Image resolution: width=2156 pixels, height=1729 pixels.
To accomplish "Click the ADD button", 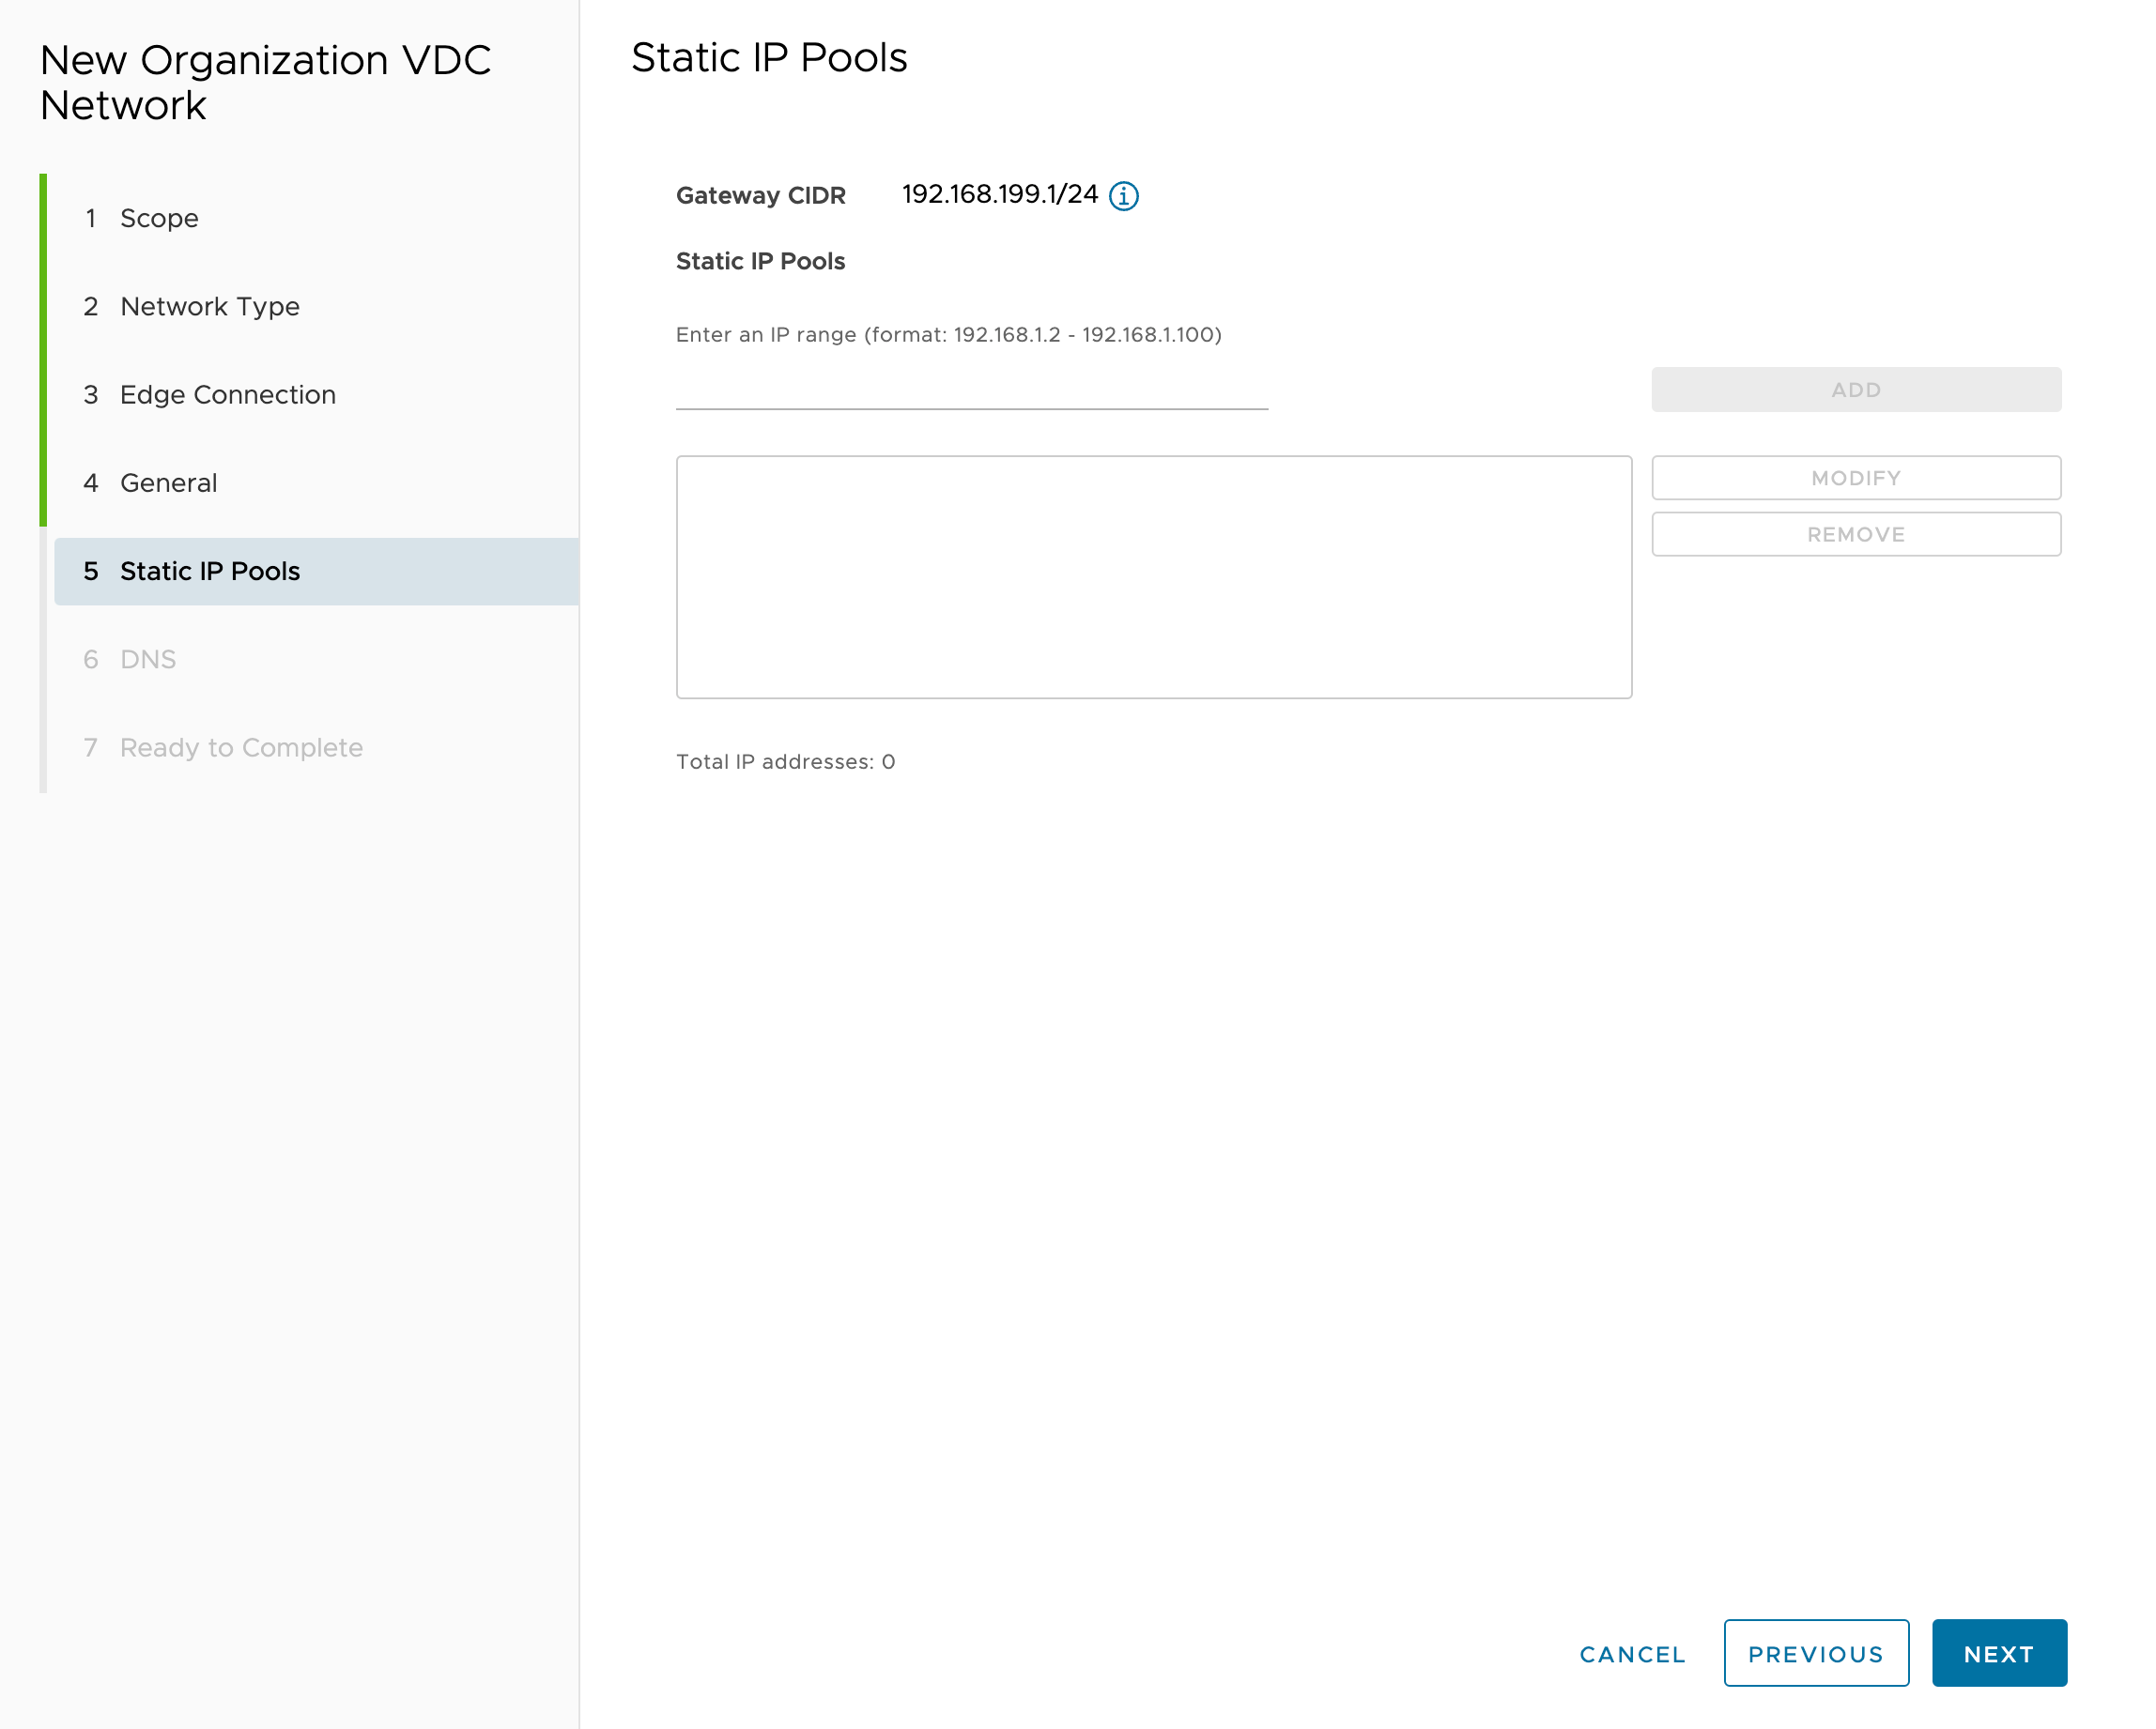I will click(1855, 389).
